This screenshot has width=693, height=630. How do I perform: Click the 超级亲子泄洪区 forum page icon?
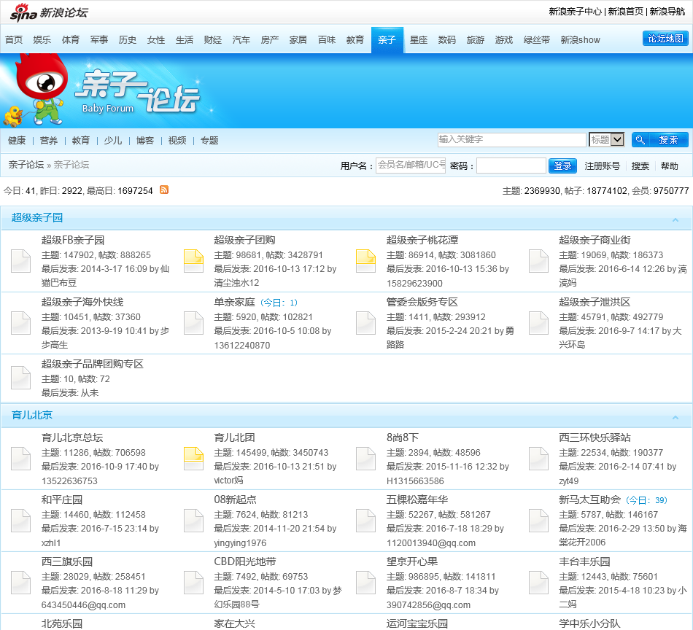[539, 323]
